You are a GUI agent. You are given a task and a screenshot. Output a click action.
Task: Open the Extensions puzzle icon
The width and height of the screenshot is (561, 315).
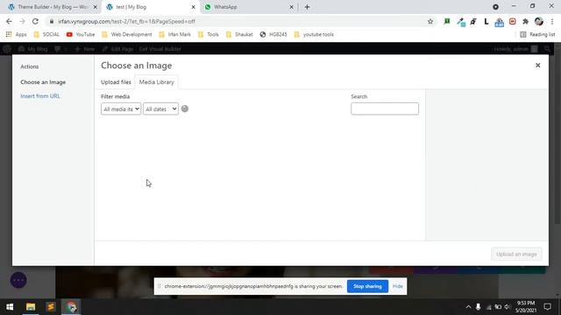click(x=526, y=21)
